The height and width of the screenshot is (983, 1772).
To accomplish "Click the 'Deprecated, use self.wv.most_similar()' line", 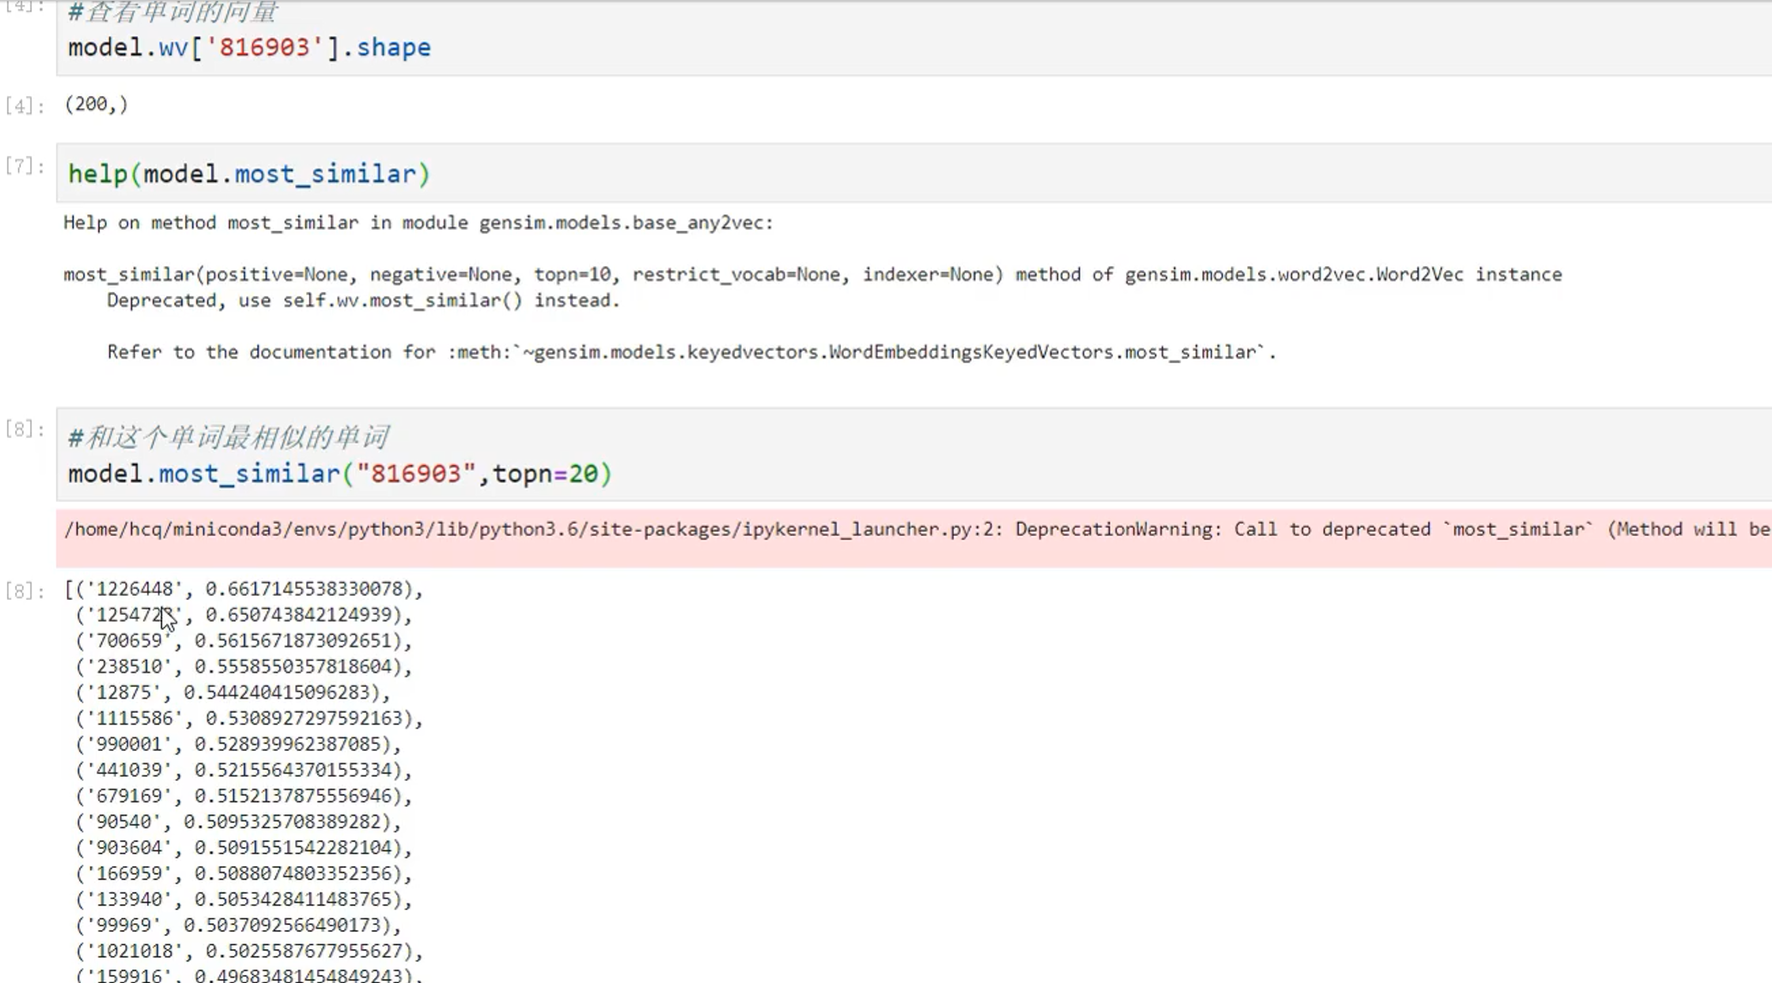I will click(x=363, y=301).
